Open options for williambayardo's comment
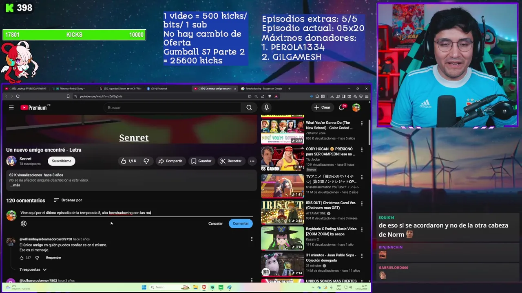Viewport: 522px width, 293px height. 252,239
